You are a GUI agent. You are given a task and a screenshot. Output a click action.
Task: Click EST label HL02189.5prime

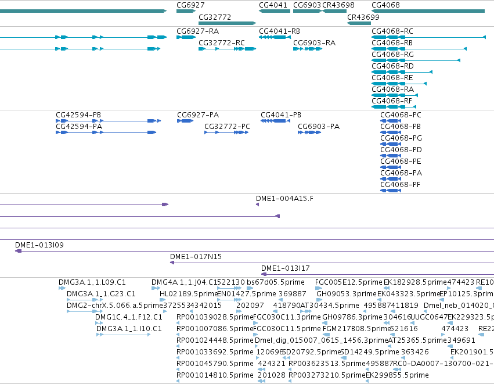point(189,294)
